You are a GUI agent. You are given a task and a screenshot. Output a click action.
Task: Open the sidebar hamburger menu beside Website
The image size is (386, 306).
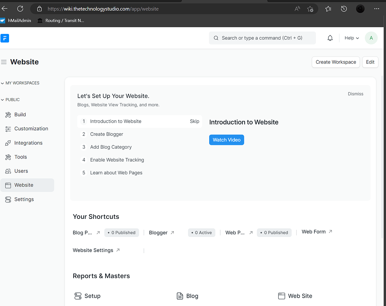4,62
